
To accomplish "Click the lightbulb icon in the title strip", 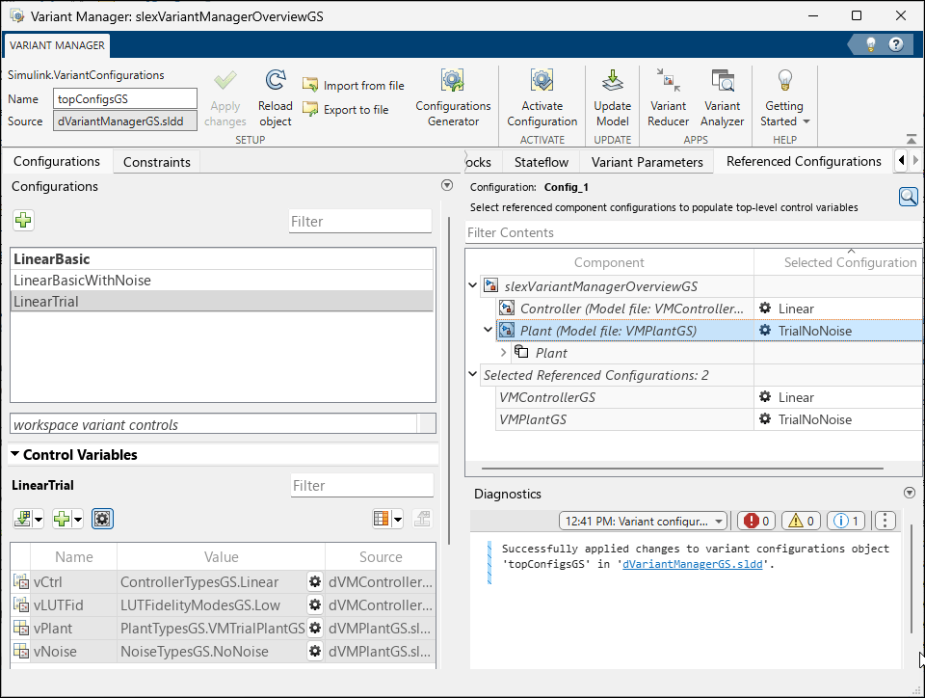I will [870, 44].
